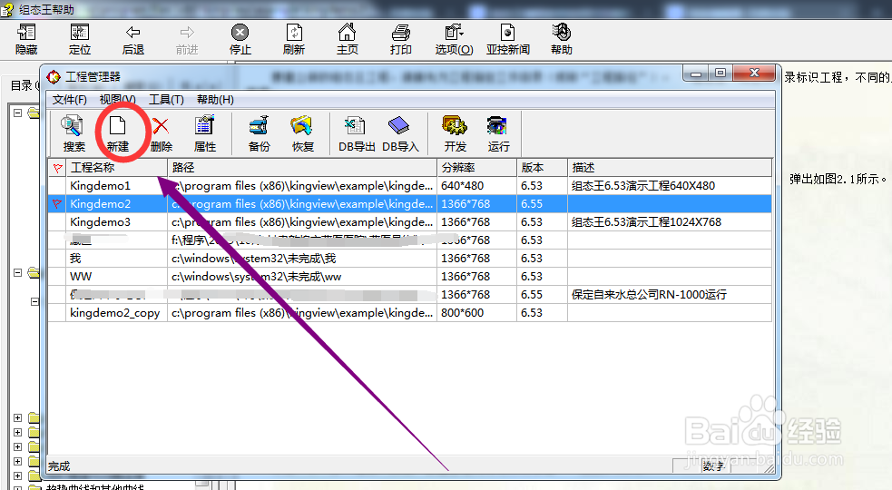Open 文件(F) menu in Project Manager
This screenshot has height=490, width=892.
[69, 100]
